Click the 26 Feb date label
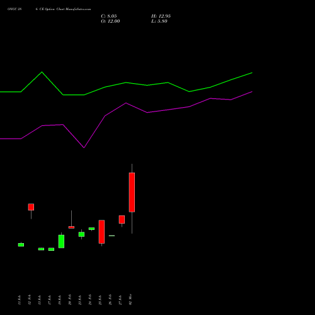 [110, 300]
